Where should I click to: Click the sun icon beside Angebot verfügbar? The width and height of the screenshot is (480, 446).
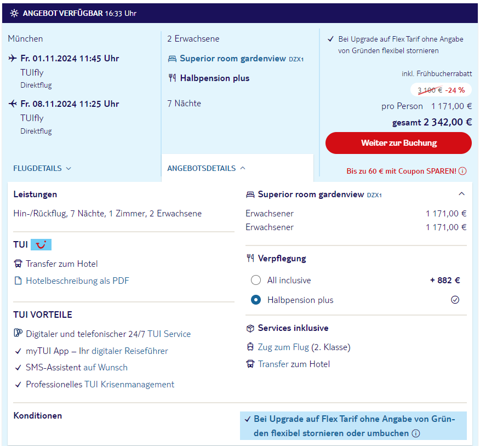[x=14, y=13]
